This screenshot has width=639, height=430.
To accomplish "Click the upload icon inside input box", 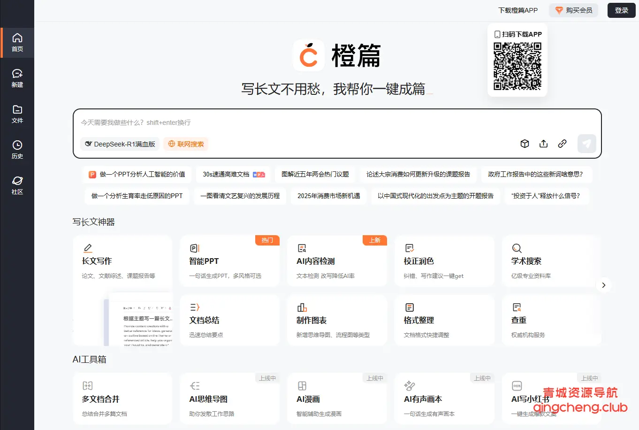I will (x=543, y=144).
